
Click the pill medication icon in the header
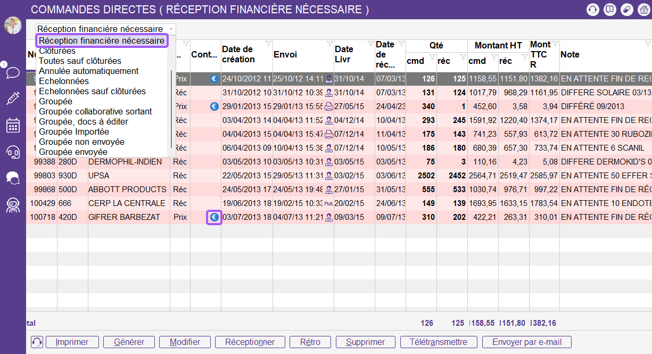[x=626, y=10]
